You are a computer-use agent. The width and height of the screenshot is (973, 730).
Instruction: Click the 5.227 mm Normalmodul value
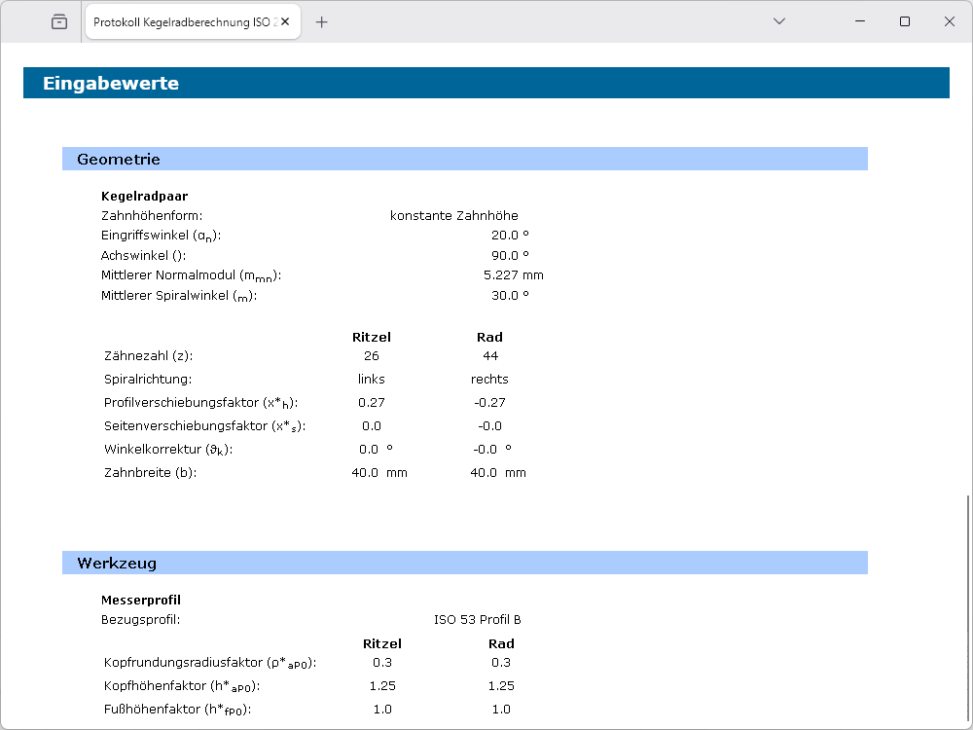513,275
